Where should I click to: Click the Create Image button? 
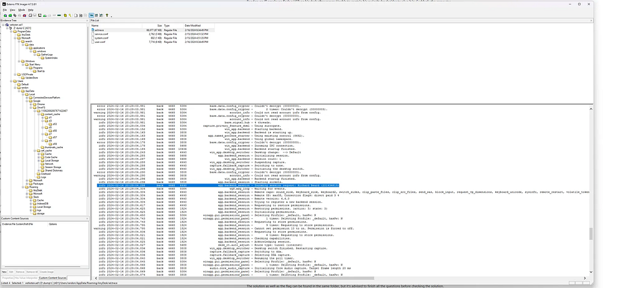coord(46,272)
